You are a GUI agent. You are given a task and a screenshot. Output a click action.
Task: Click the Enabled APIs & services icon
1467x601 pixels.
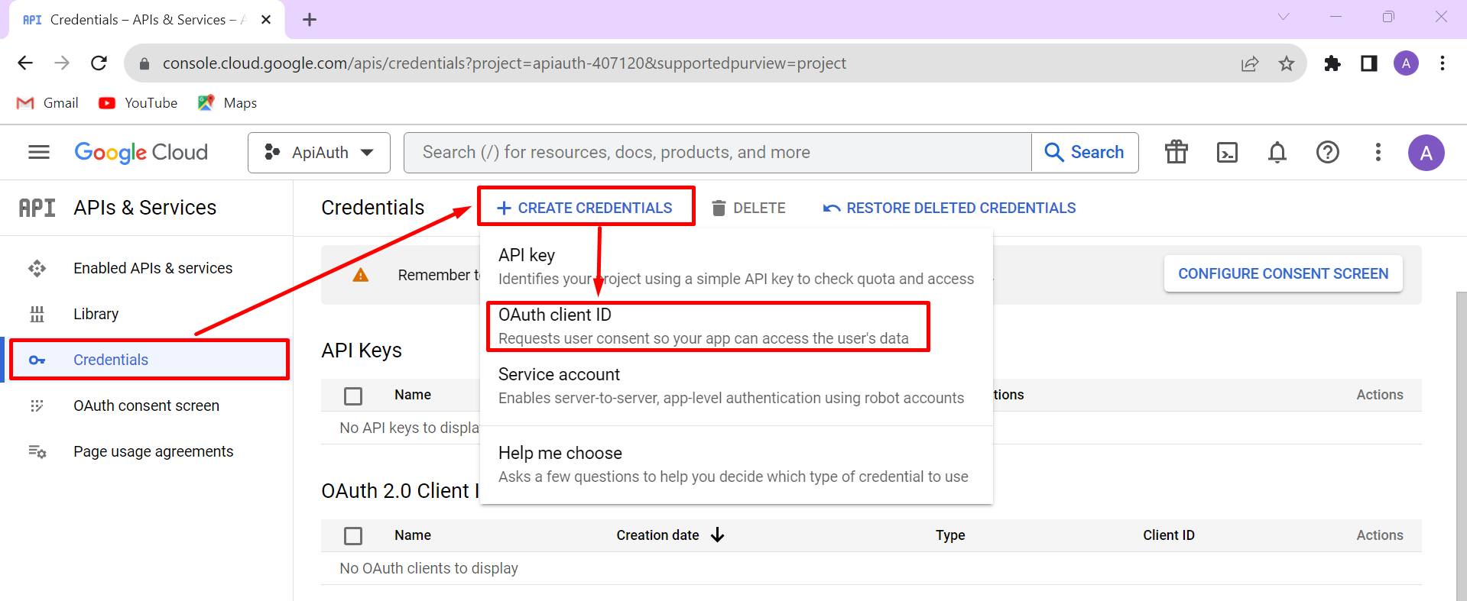(x=37, y=268)
